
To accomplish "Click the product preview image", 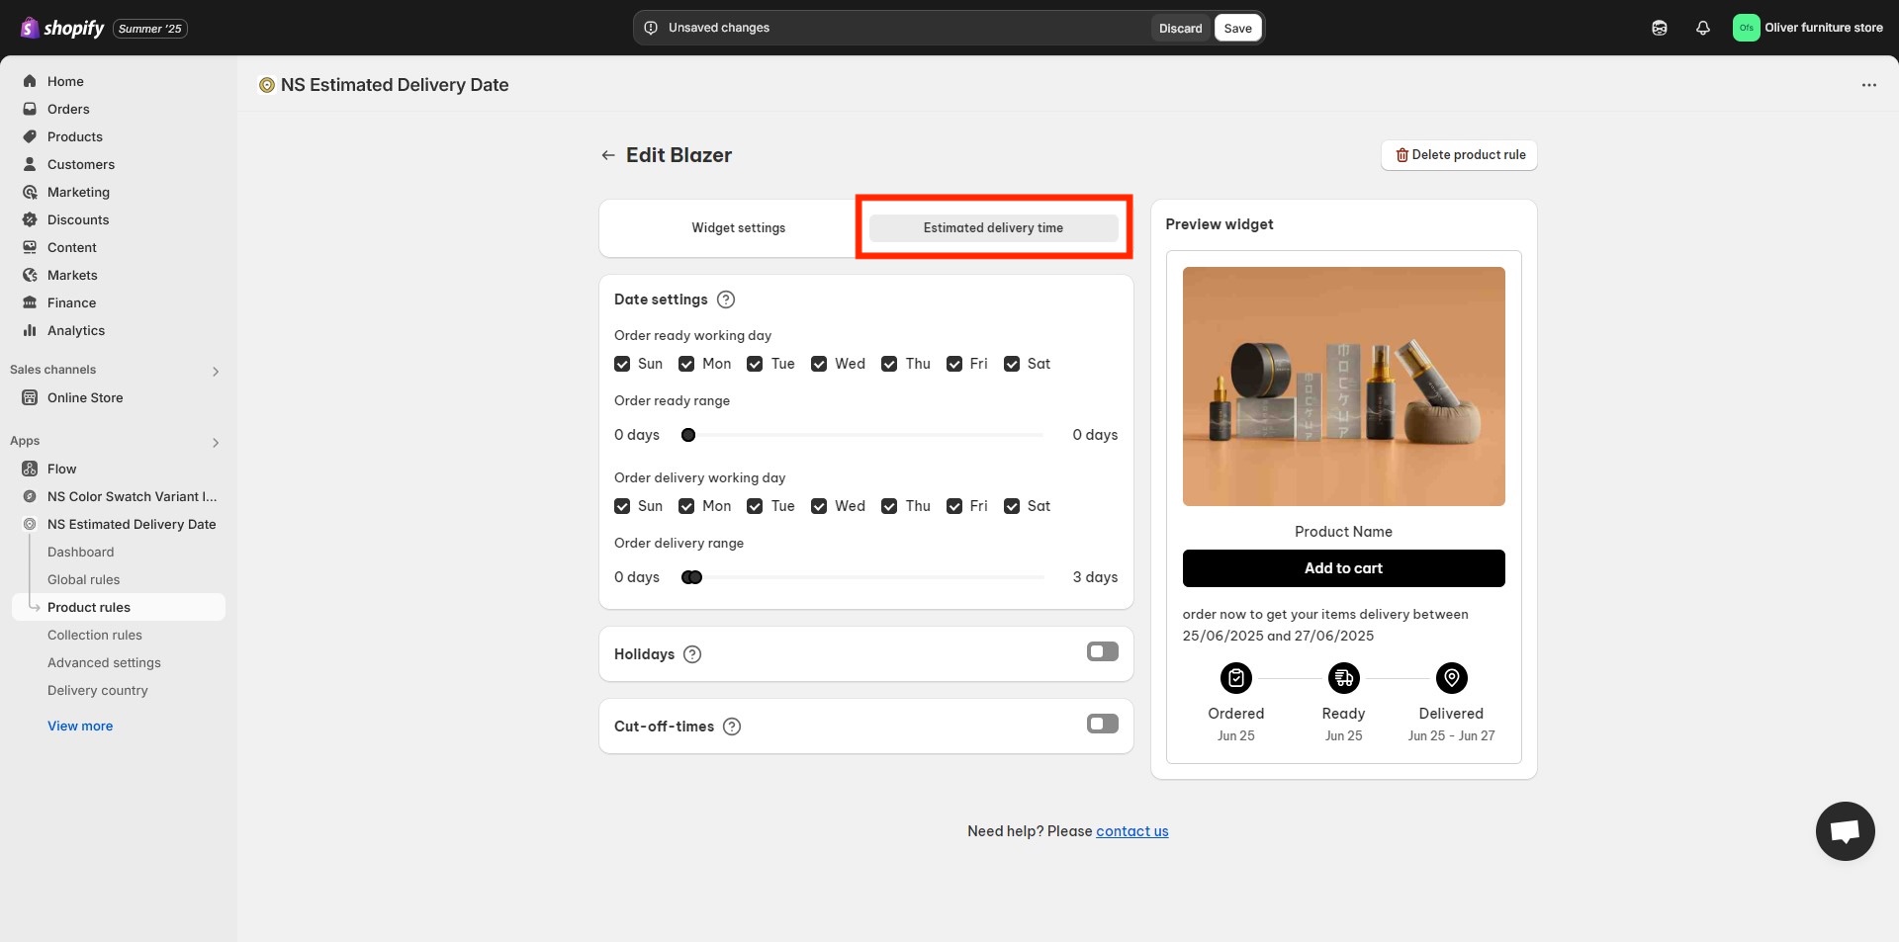I will click(x=1344, y=386).
